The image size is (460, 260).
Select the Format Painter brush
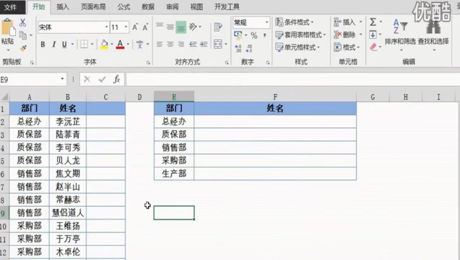23,48
